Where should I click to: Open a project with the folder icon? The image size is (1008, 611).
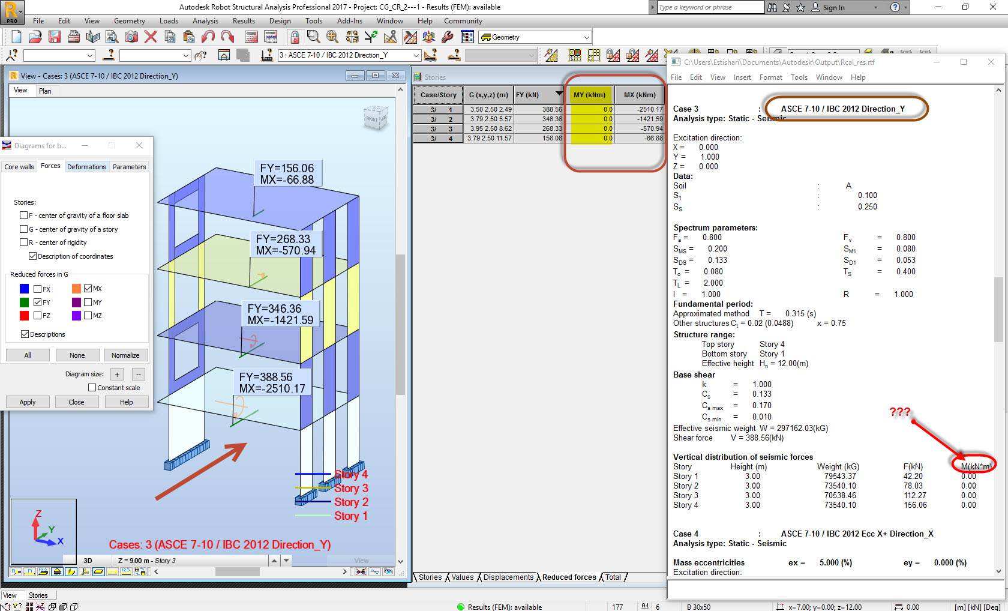tap(35, 37)
